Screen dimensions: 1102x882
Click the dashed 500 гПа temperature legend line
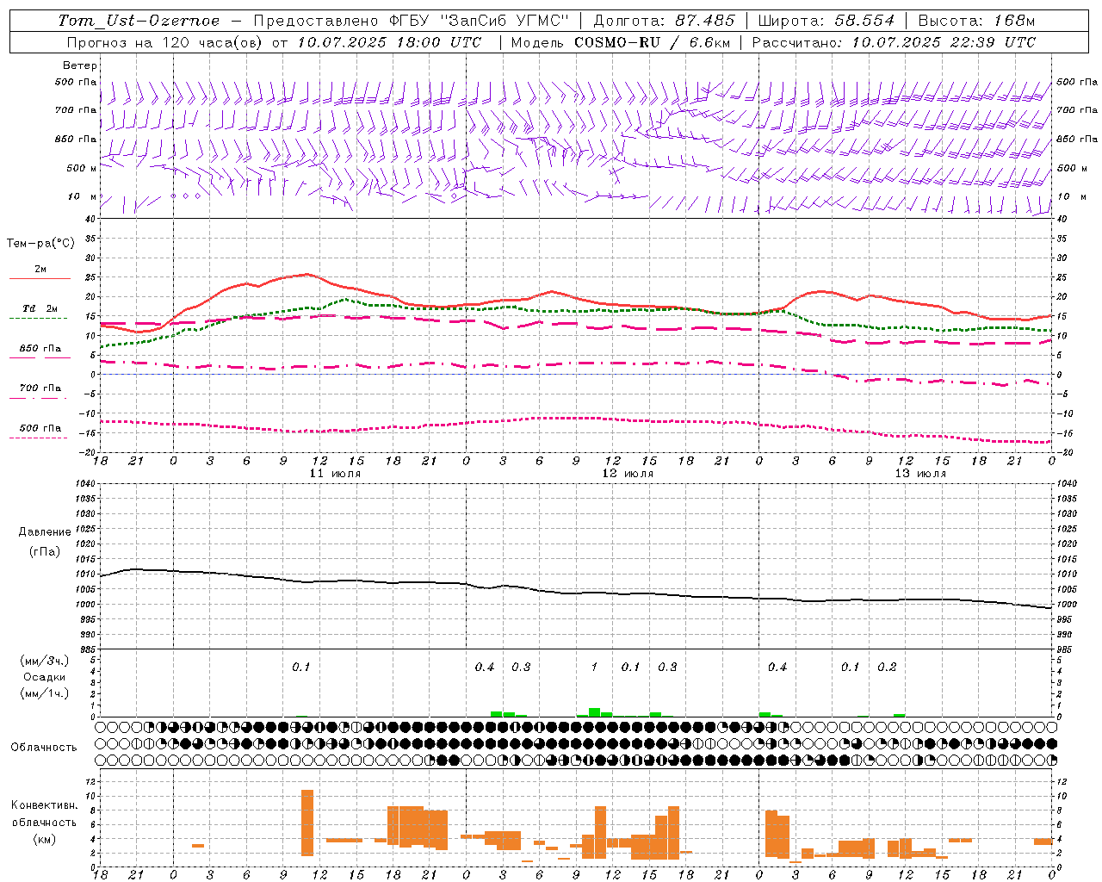point(39,438)
